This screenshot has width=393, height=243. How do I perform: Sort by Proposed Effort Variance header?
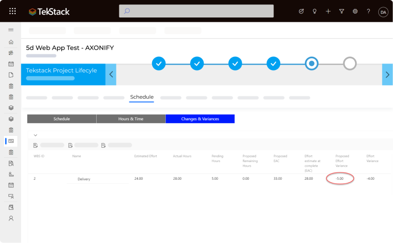tap(342, 161)
